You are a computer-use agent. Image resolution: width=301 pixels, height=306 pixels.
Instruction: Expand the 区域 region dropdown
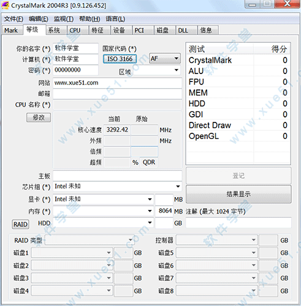click(157, 70)
